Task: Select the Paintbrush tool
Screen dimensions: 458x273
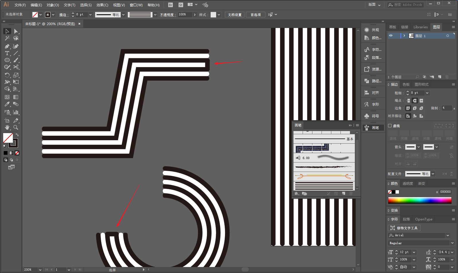Action: pyautogui.click(x=16, y=60)
